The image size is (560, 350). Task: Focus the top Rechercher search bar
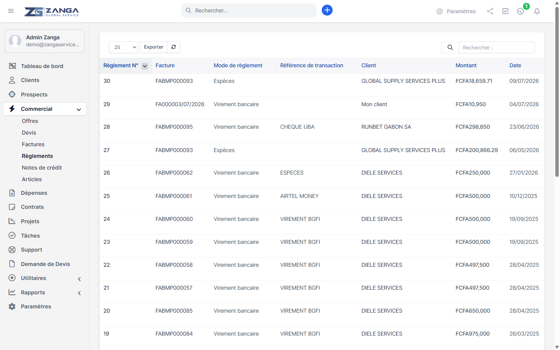tap(249, 10)
